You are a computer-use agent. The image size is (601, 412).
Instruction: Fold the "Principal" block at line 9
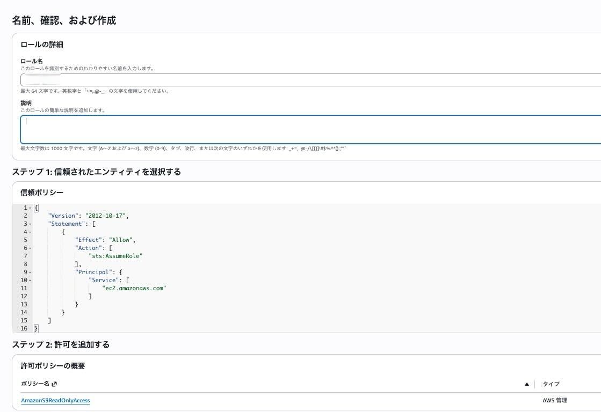(30, 272)
